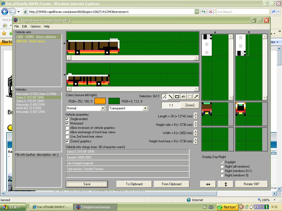
Task: Select Night (windows 0+1) display option
Action: point(222,171)
